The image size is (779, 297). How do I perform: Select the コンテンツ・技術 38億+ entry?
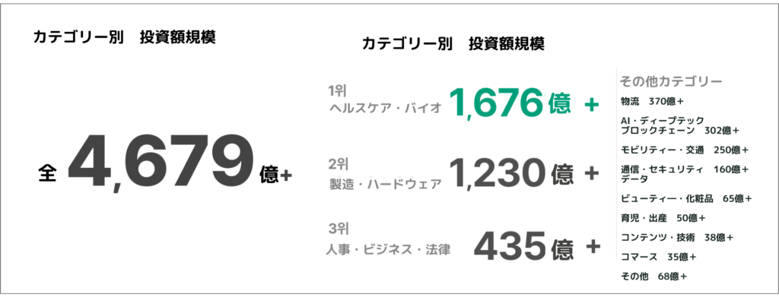[x=677, y=238]
